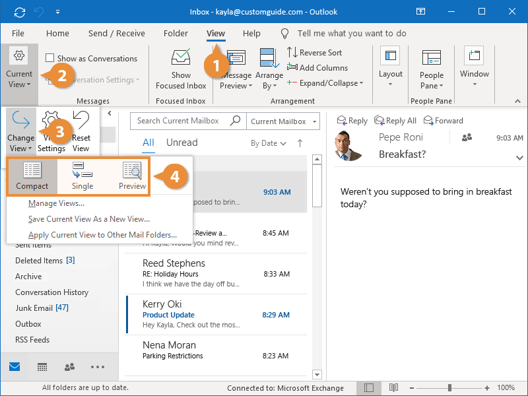Open more navigation options (three dots)
Image resolution: width=528 pixels, height=396 pixels.
tap(98, 367)
